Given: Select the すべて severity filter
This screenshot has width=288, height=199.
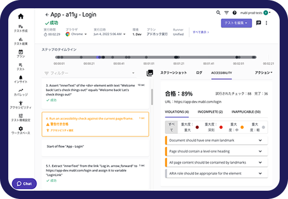Looking at the screenshot, I should pos(171,127).
